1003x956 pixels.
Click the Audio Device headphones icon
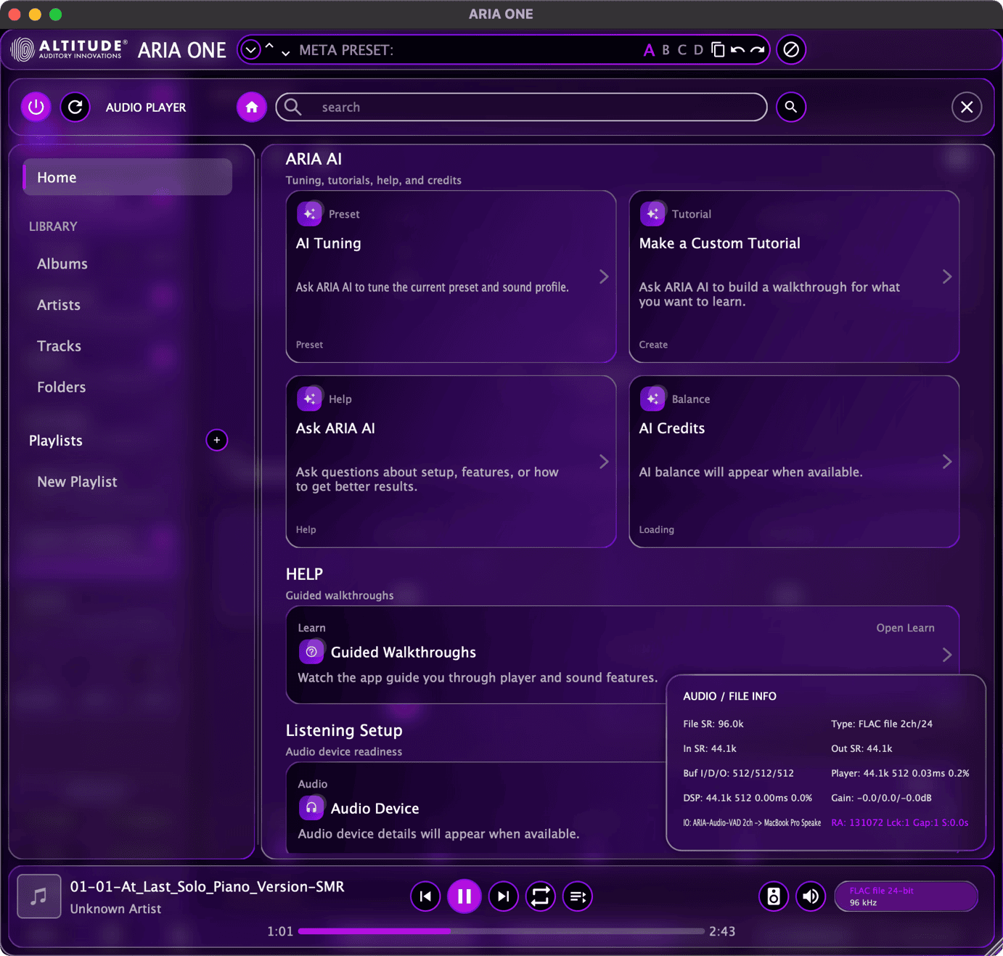(311, 808)
